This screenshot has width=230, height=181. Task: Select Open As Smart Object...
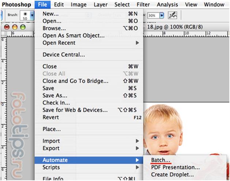point(73,36)
